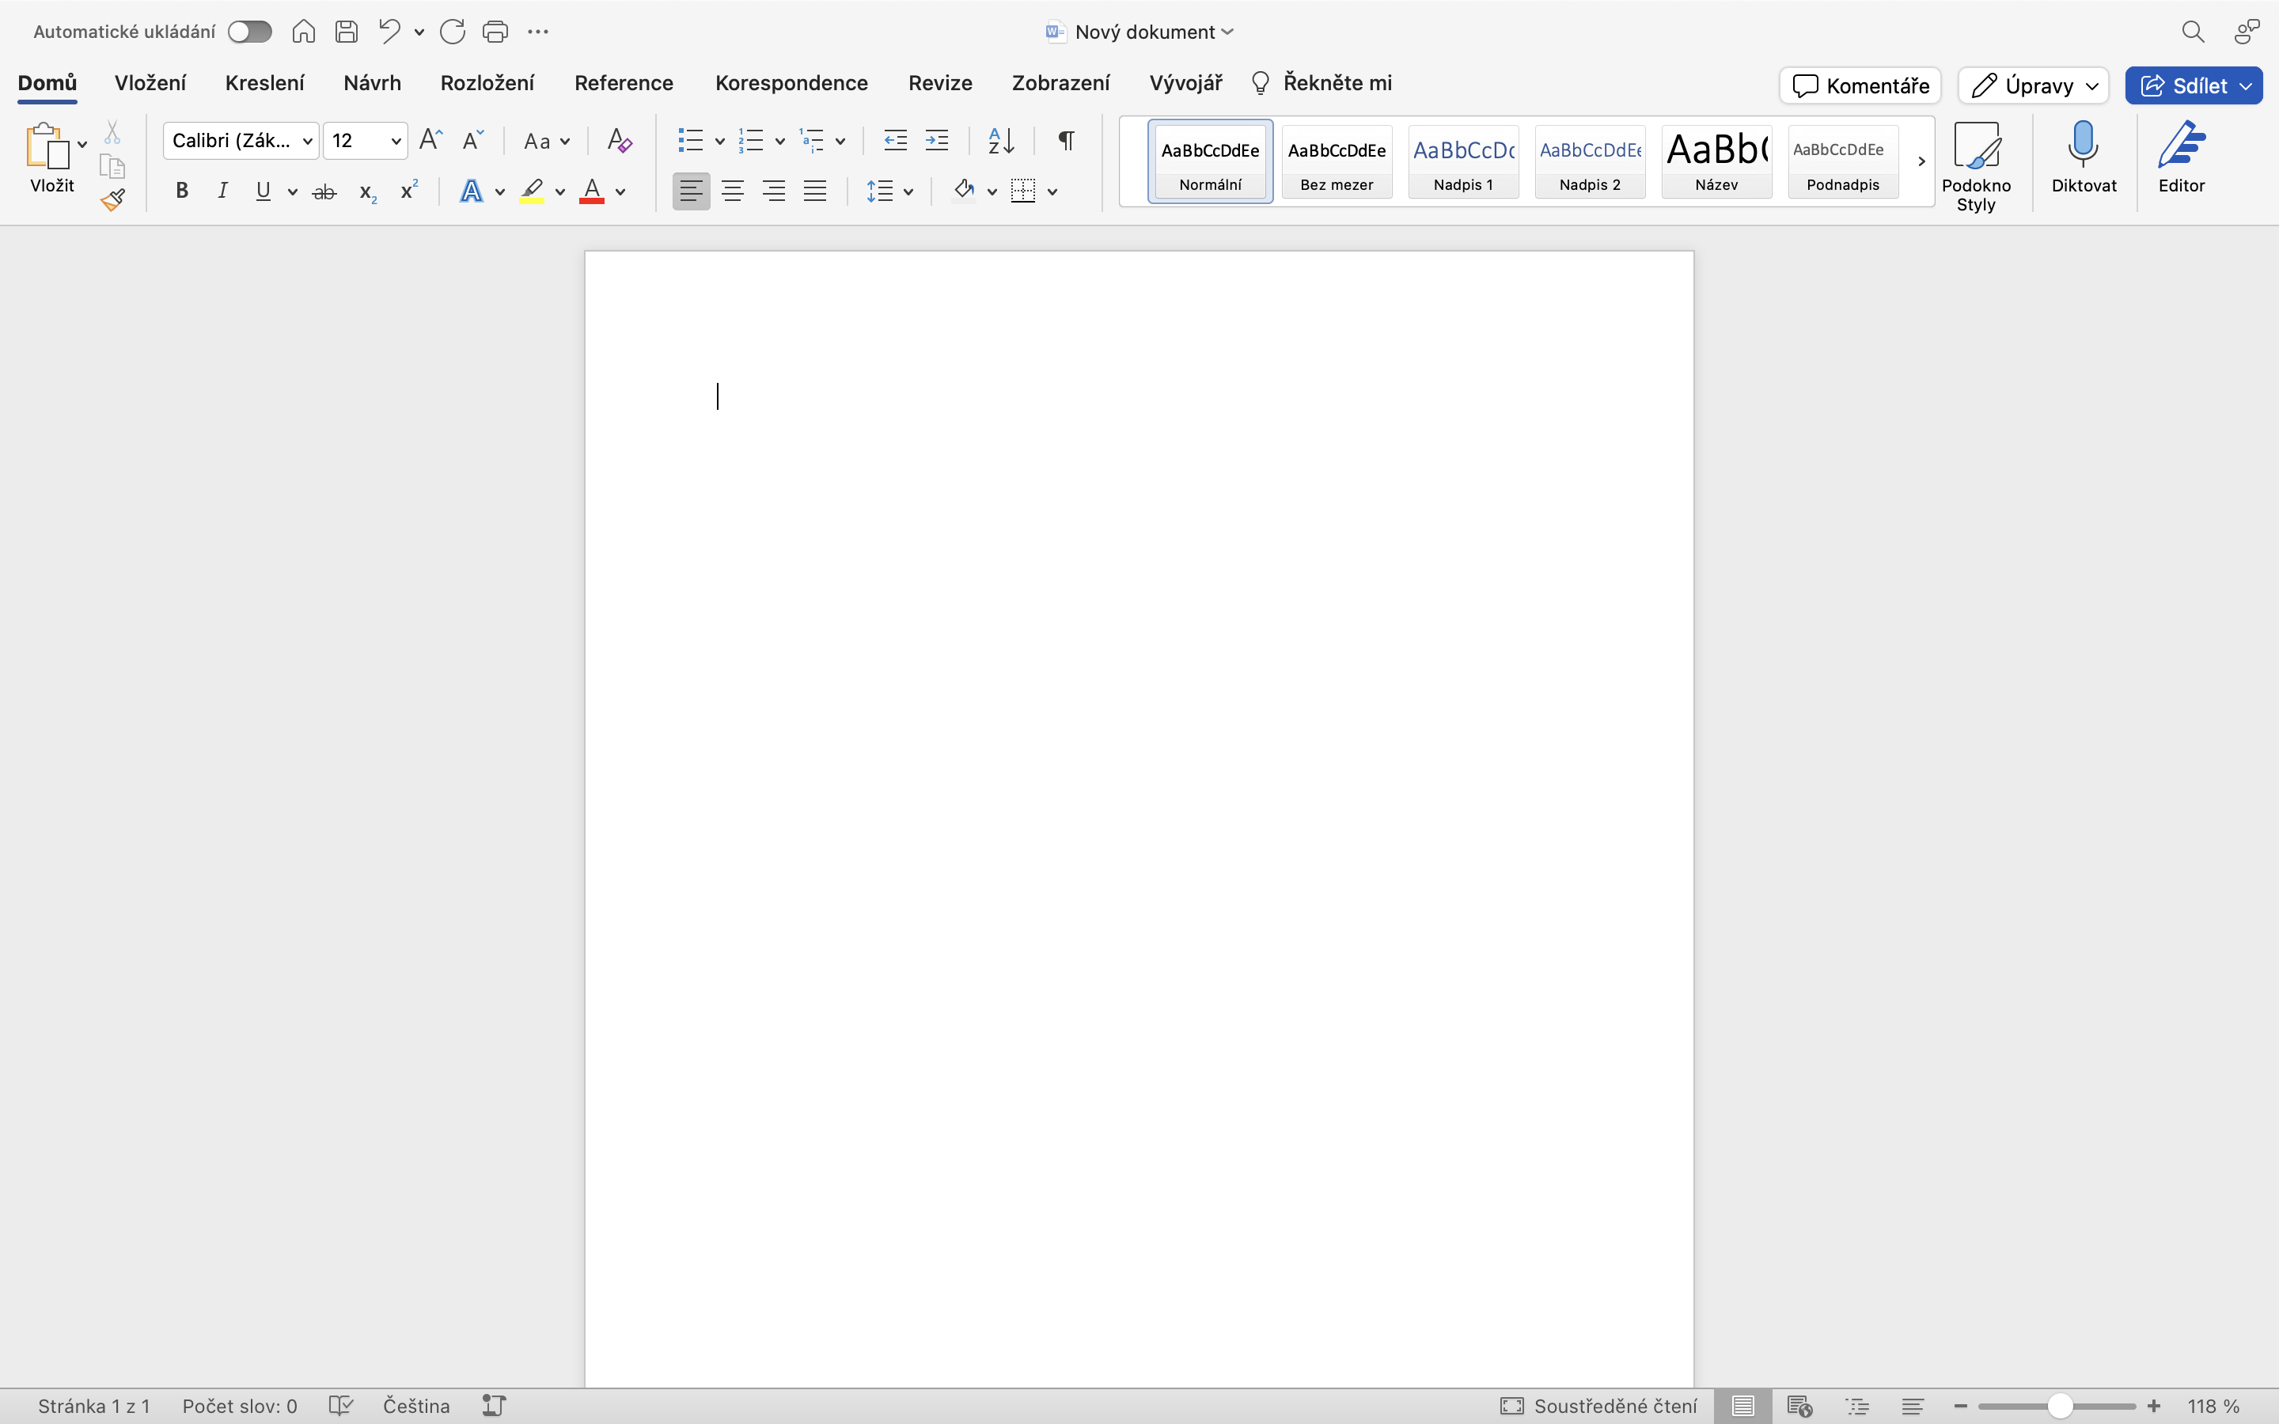Enable superscript formatting
Image resolution: width=2279 pixels, height=1424 pixels.
pos(407,190)
